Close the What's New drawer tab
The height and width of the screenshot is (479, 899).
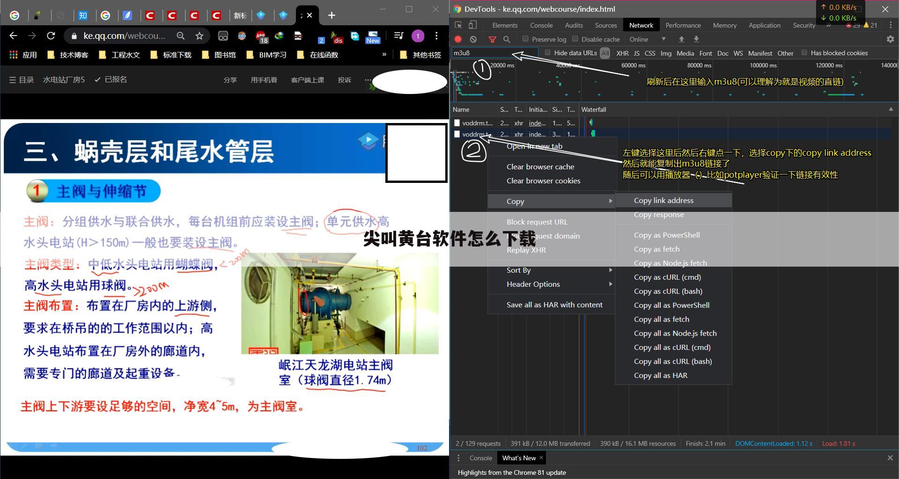point(541,457)
